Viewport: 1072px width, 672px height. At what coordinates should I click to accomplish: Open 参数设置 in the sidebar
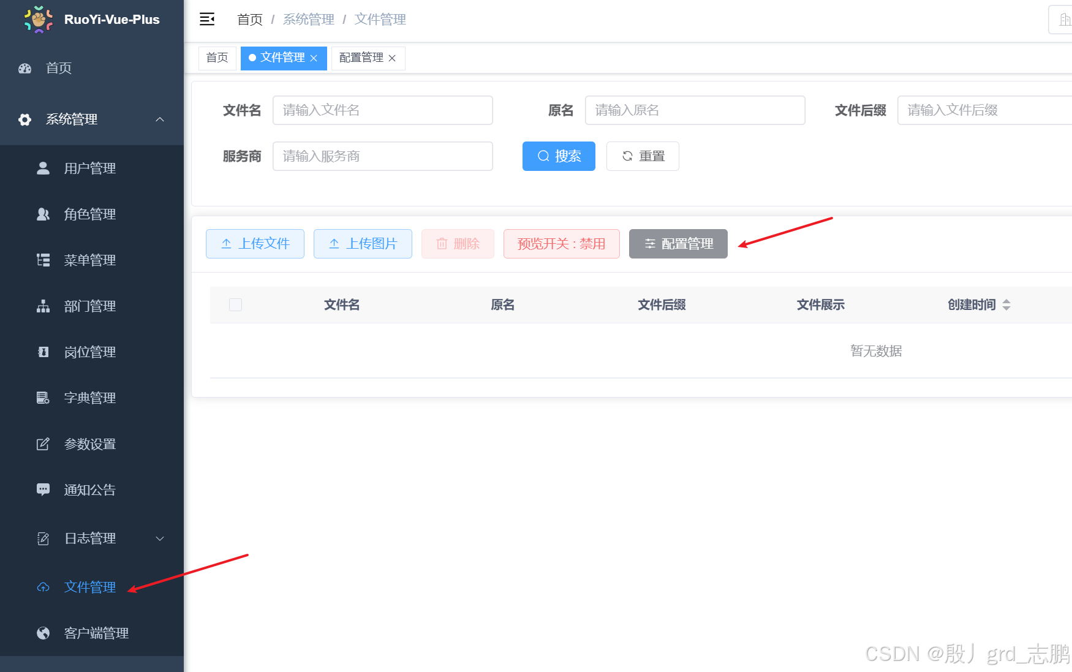pos(92,444)
